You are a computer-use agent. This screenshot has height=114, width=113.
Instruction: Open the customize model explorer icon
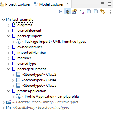(74, 11)
